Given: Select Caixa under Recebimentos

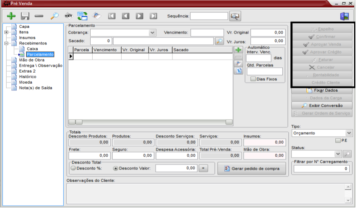Looking at the screenshot, I should [32, 49].
